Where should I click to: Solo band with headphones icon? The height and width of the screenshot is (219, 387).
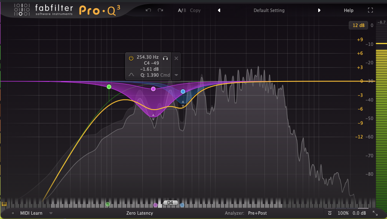[166, 58]
